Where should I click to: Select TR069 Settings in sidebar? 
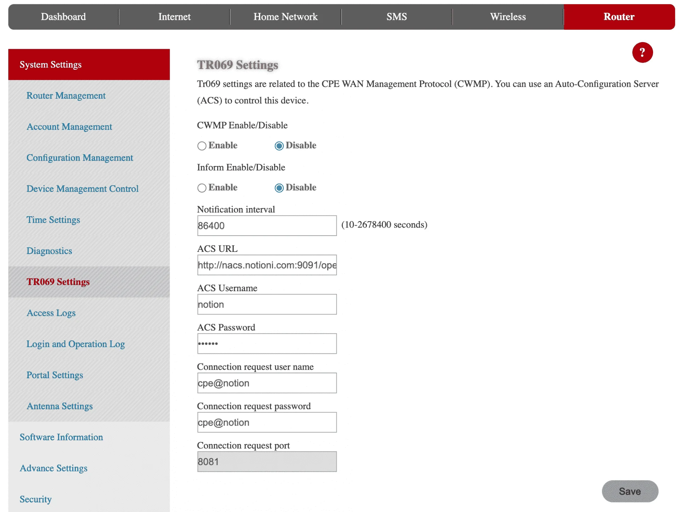[89, 282]
